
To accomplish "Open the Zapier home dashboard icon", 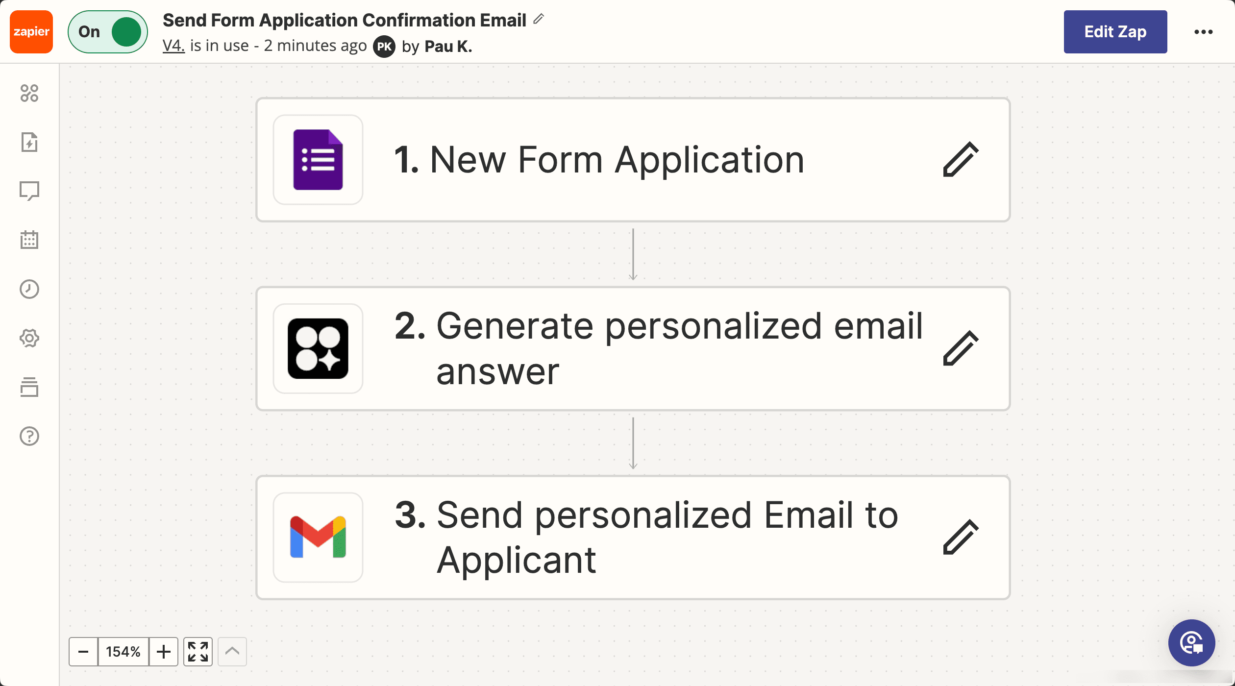I will click(x=30, y=93).
